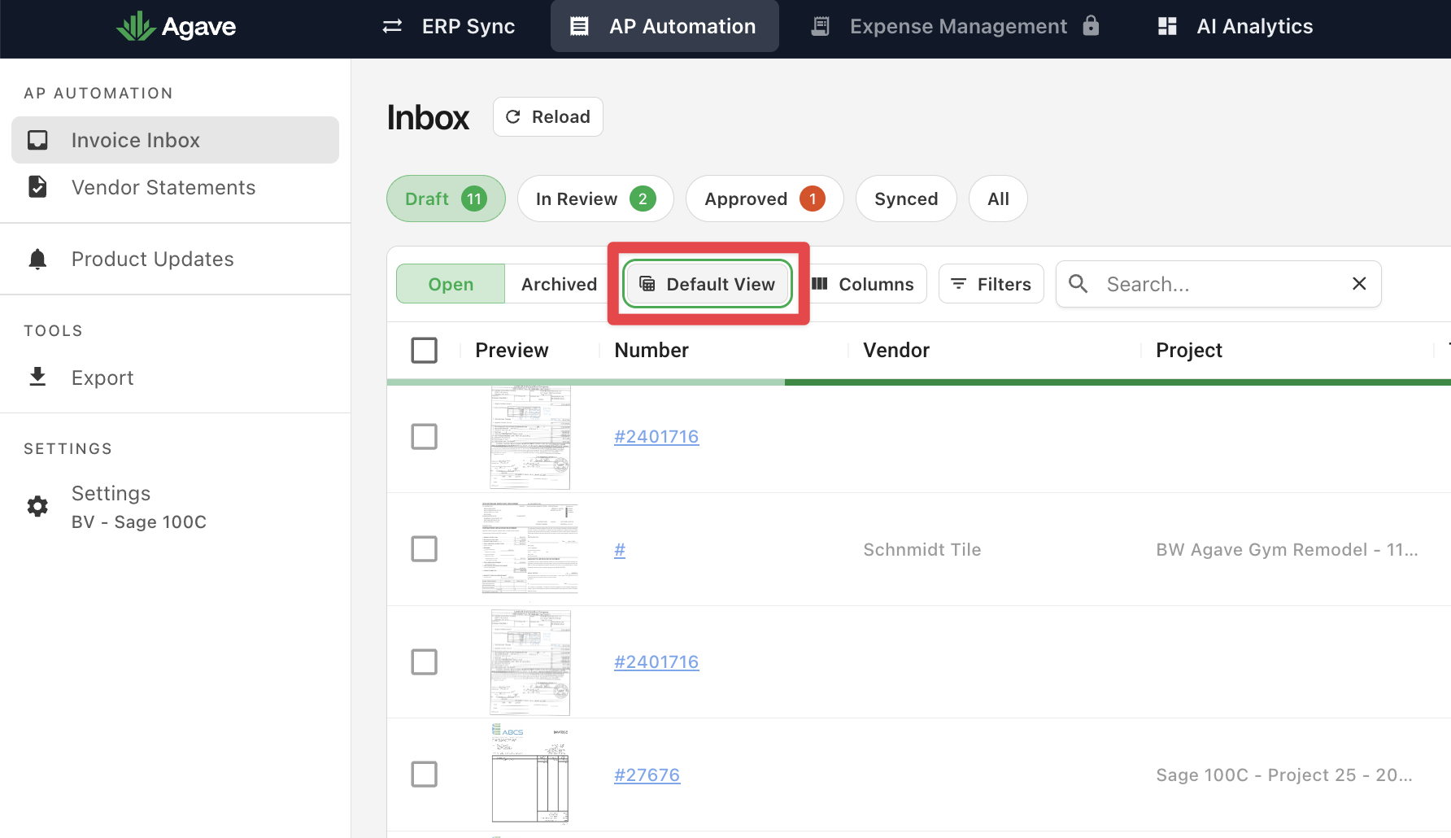Image resolution: width=1451 pixels, height=838 pixels.
Task: Check the second #2401716 row checkbox
Action: click(425, 662)
